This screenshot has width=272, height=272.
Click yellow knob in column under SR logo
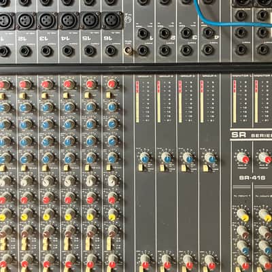[x=243, y=215]
